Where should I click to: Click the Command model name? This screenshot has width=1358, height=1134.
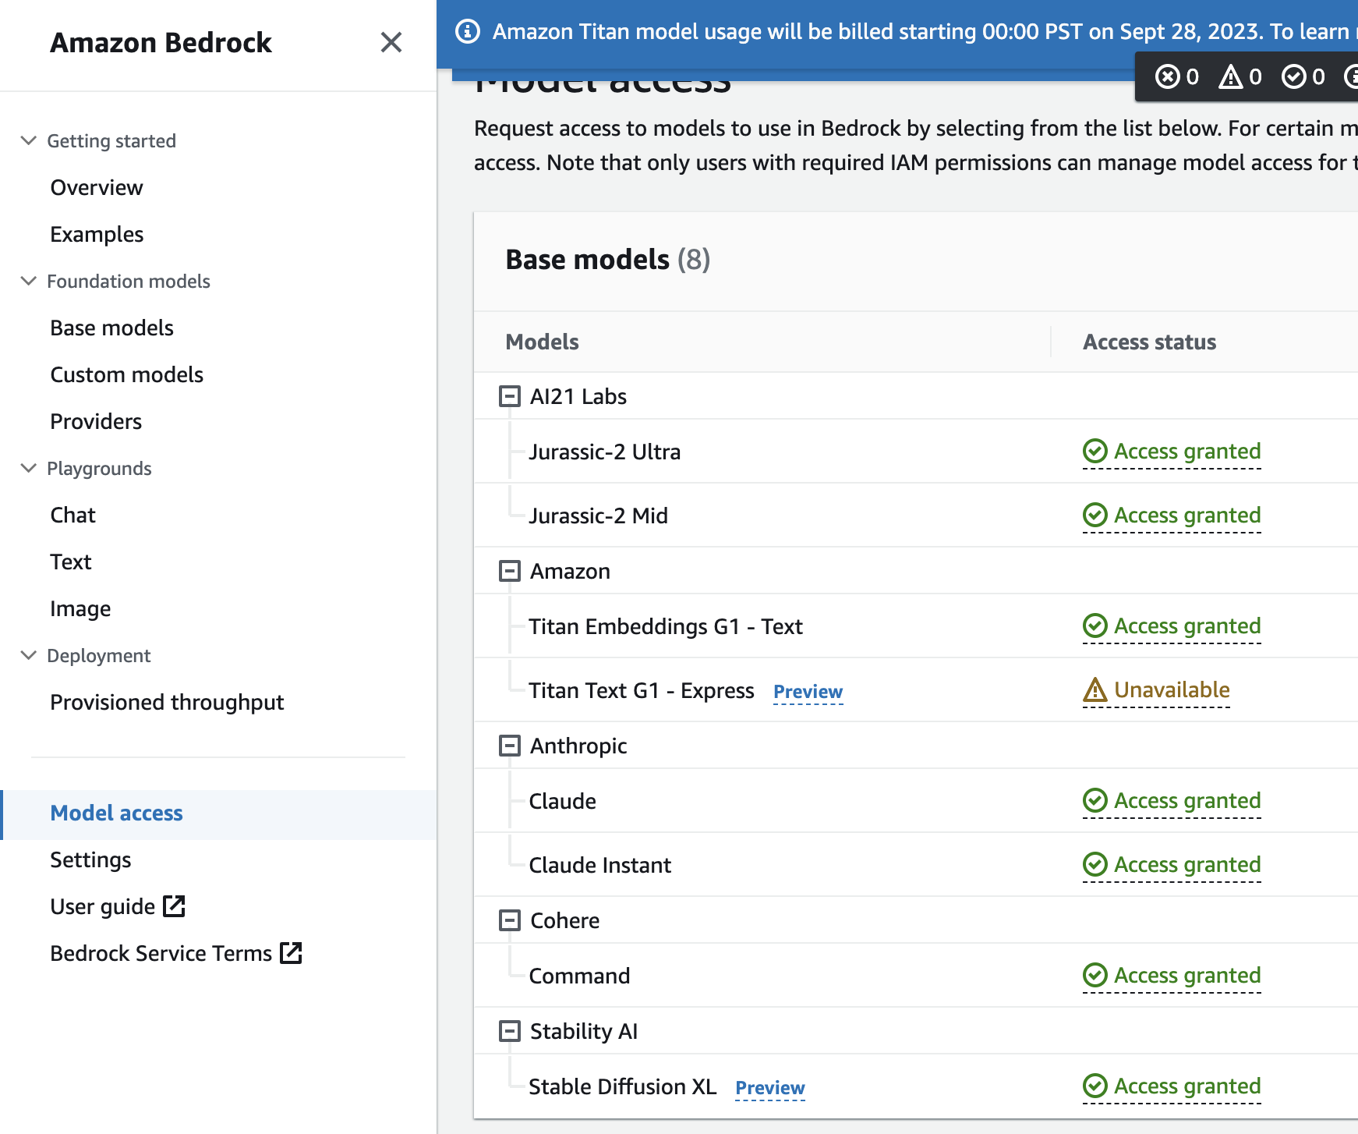tap(579, 976)
